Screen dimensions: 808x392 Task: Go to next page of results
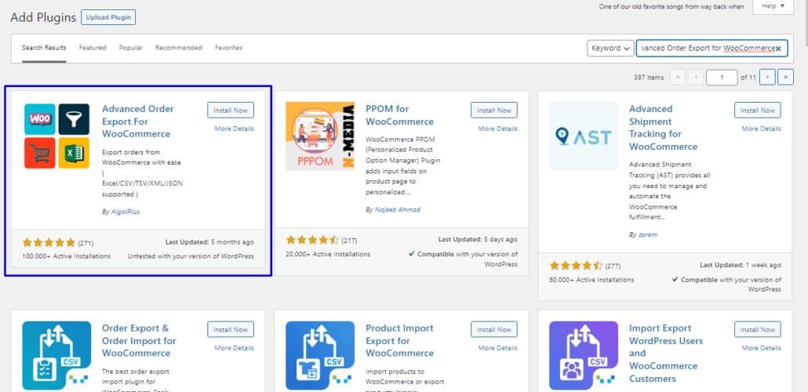[x=767, y=77]
